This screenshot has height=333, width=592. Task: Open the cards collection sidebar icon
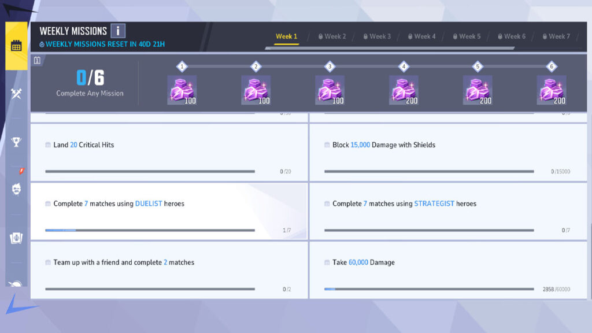pyautogui.click(x=16, y=238)
